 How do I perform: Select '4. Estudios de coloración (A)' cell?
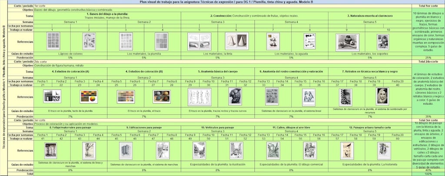click(x=70, y=72)
